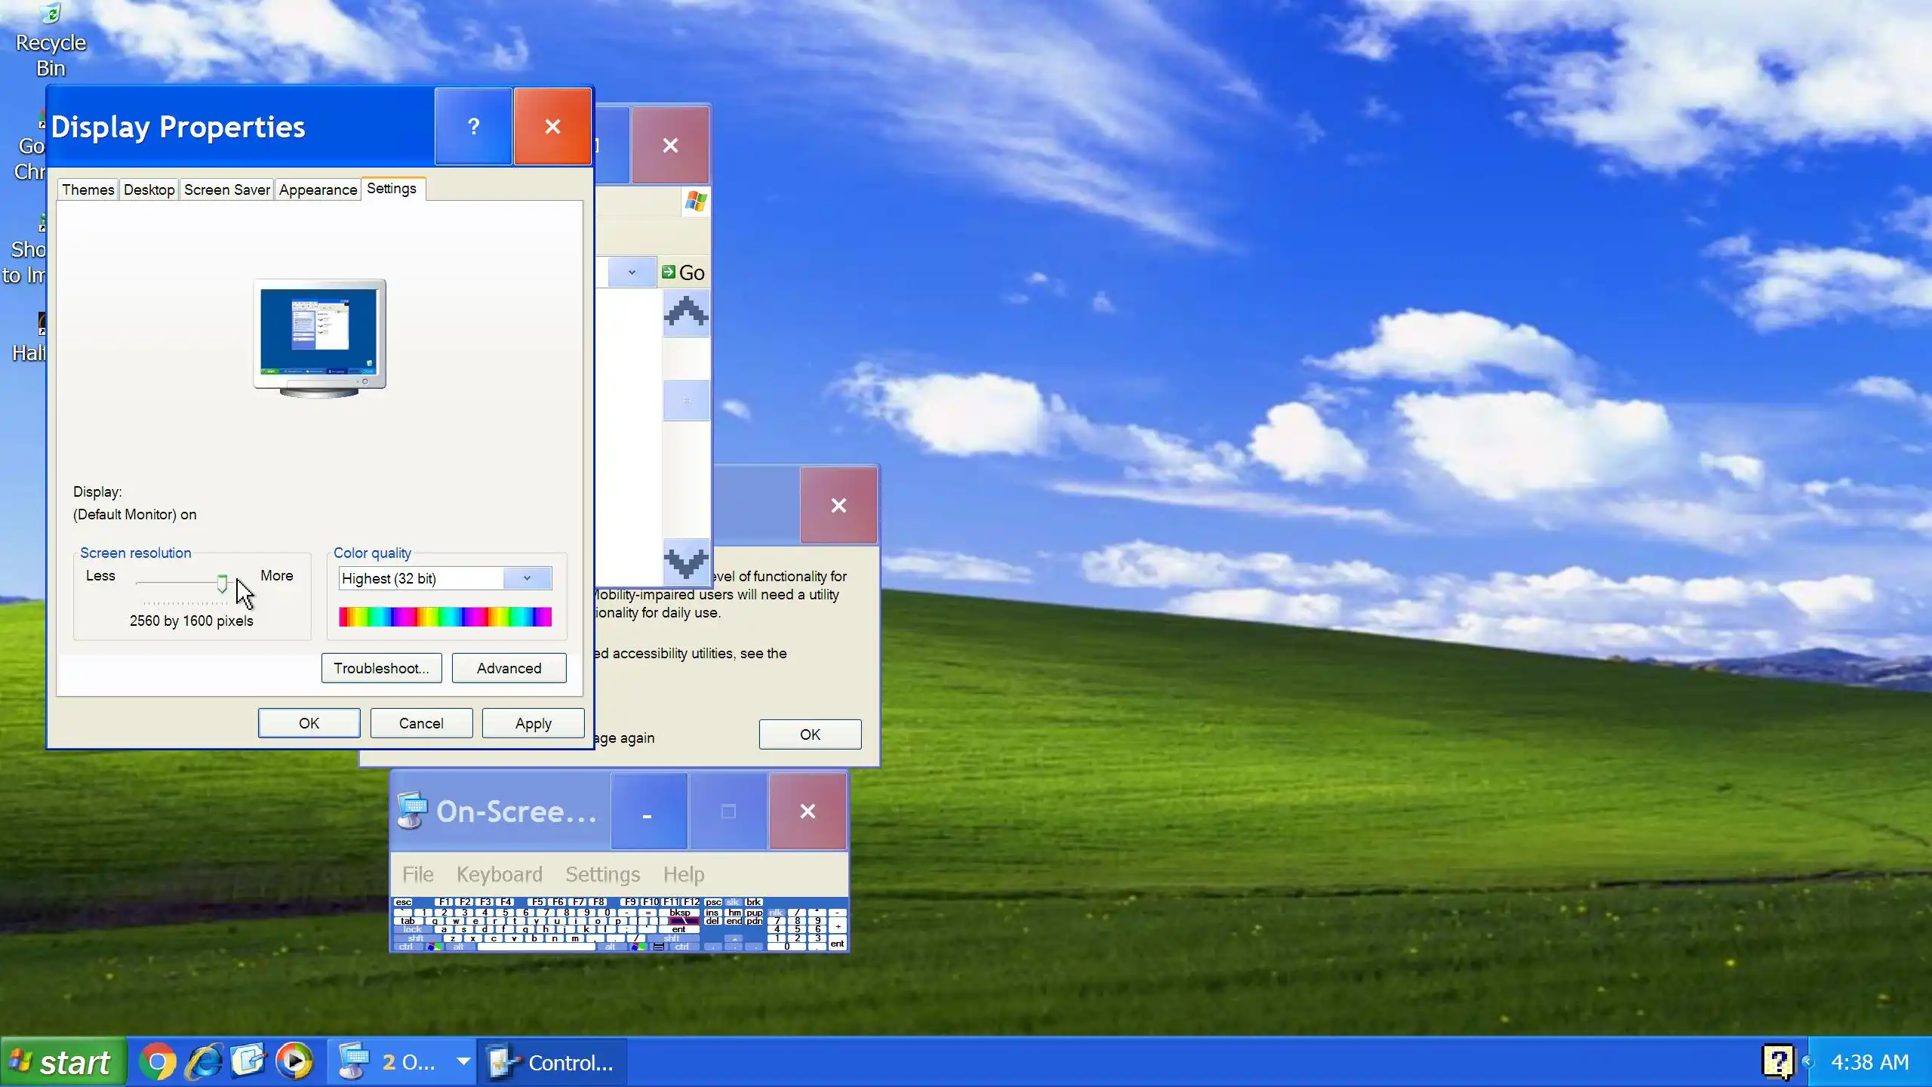Expand the grouped taskbar button arrow
Image resolution: width=1932 pixels, height=1087 pixels.
463,1062
